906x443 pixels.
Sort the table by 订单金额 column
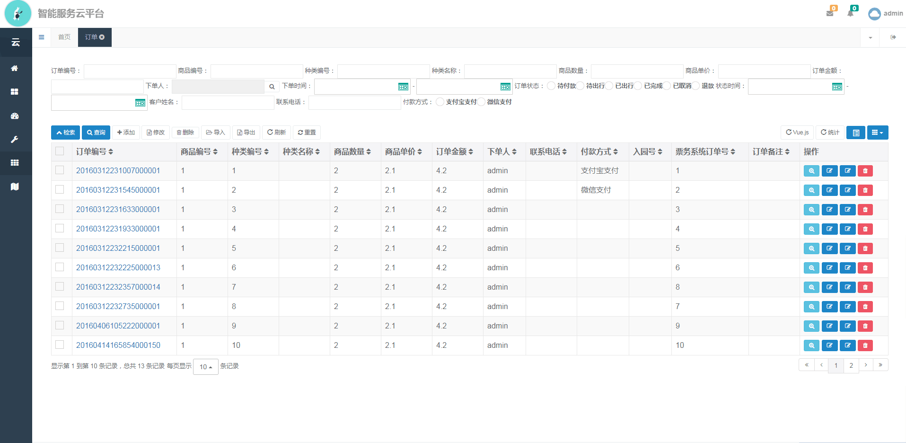tap(455, 151)
